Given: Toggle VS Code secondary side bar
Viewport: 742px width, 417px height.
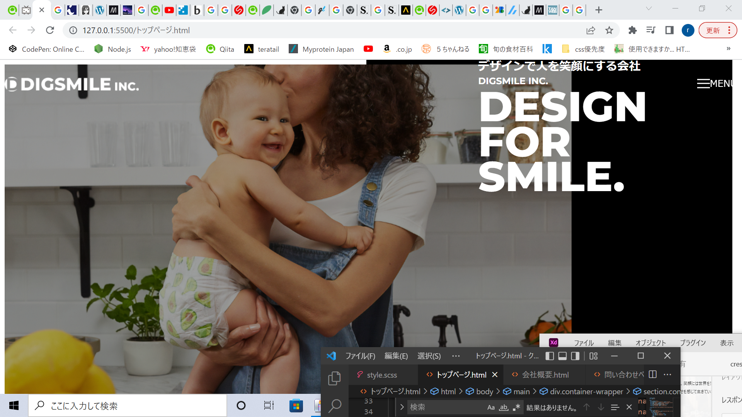Looking at the screenshot, I should (575, 356).
